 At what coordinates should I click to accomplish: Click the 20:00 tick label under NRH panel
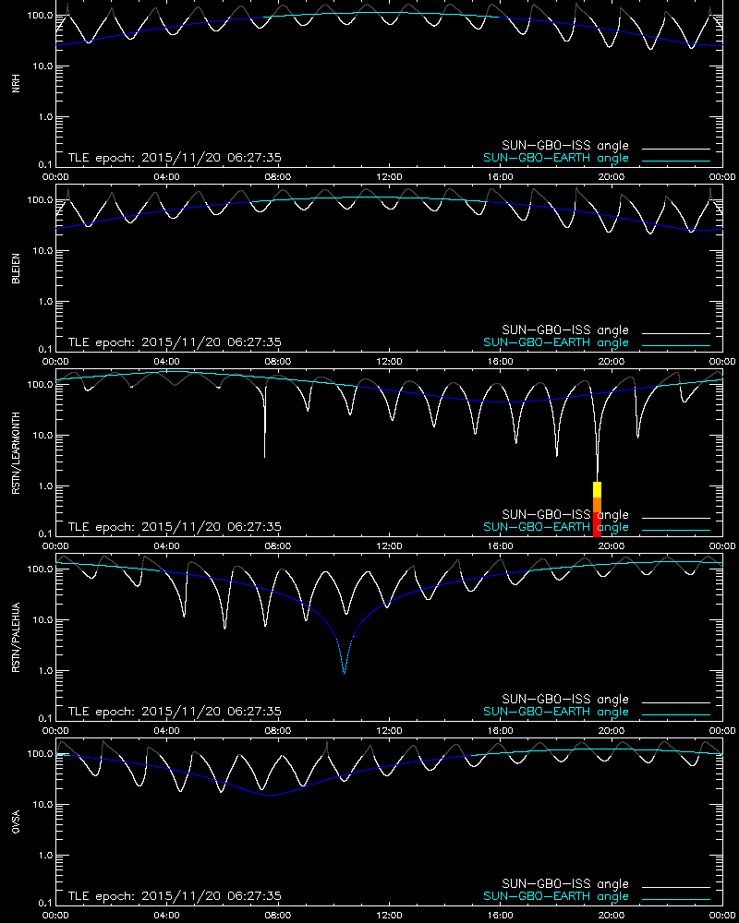click(x=612, y=177)
